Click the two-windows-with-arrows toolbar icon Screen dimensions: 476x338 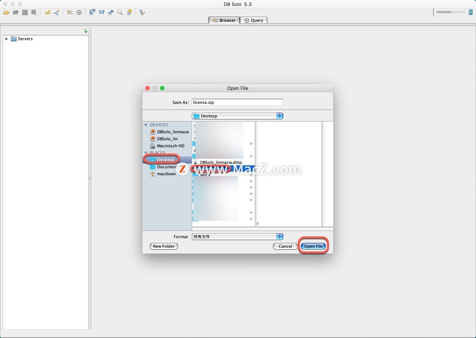pyautogui.click(x=92, y=13)
